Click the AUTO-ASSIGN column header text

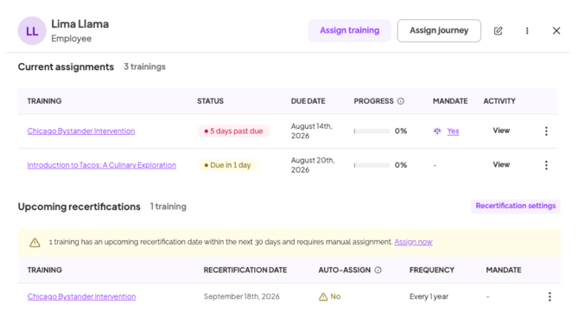345,270
